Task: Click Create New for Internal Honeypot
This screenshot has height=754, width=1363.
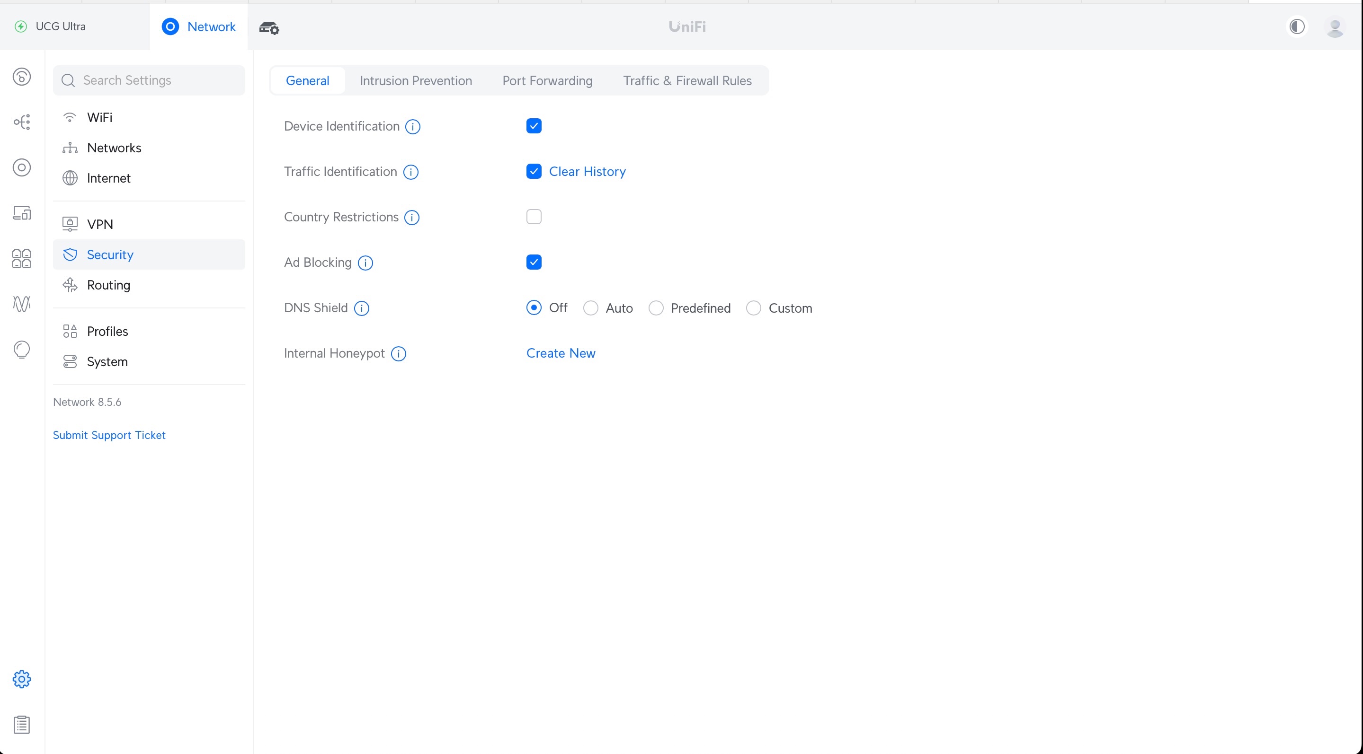Action: click(x=561, y=353)
